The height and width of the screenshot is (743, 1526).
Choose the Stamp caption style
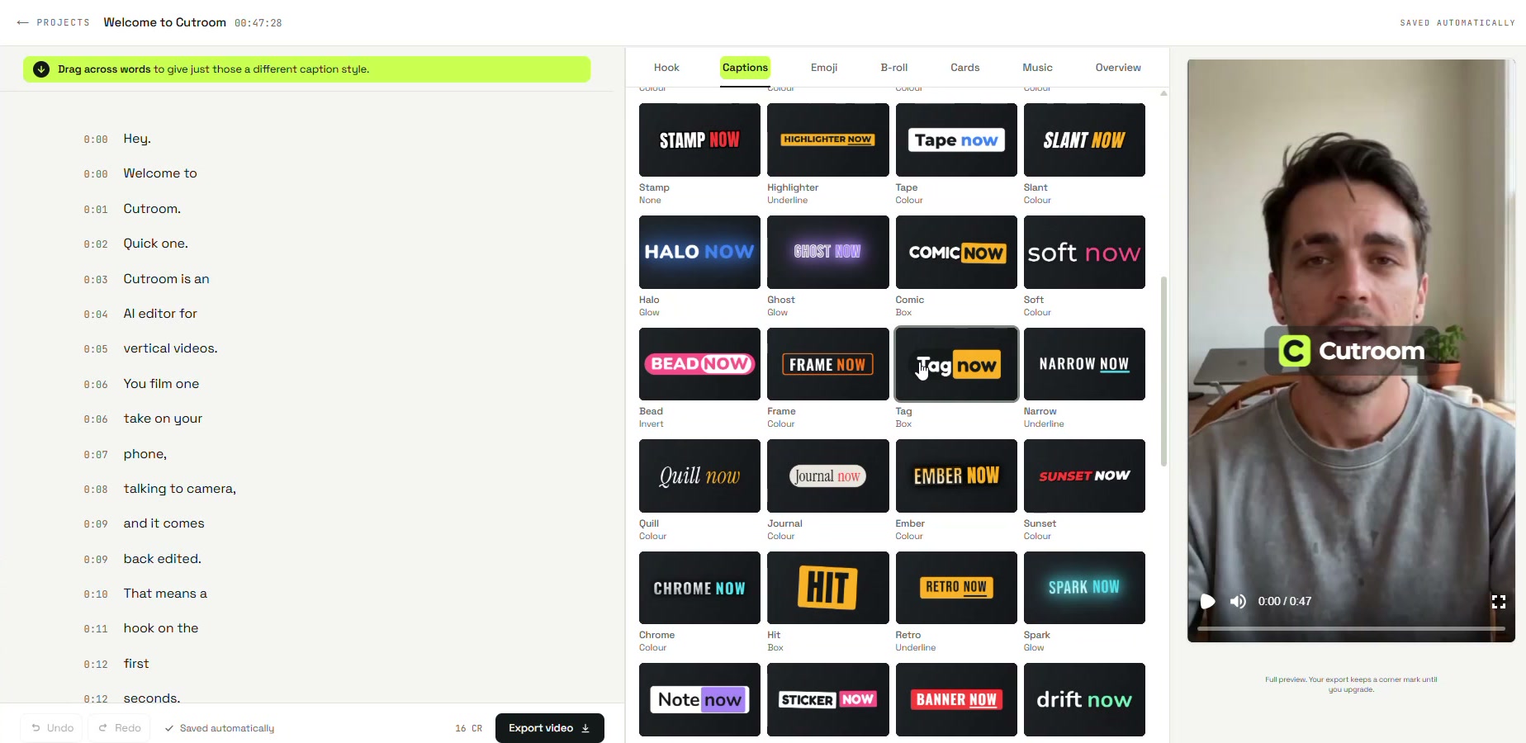[699, 140]
